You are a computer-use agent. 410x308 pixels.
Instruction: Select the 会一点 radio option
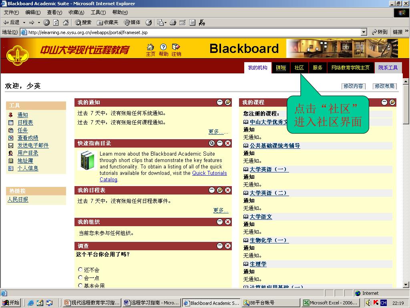[80, 278]
